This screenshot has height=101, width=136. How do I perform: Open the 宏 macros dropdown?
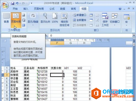[126, 20]
